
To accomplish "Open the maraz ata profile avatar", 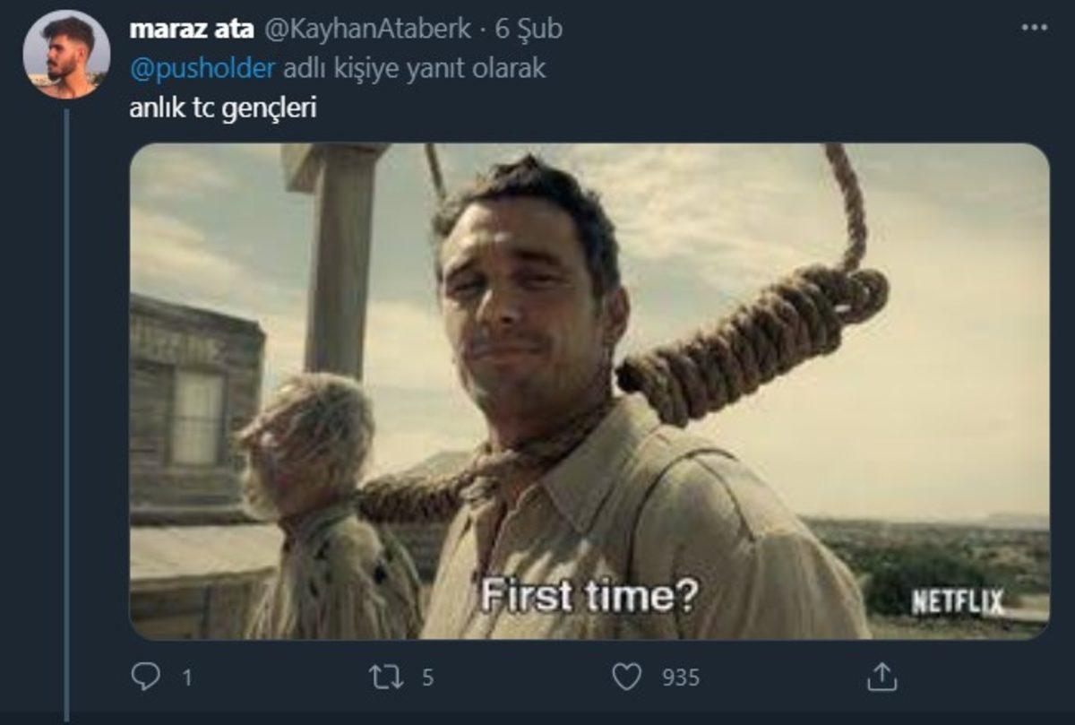I will click(x=66, y=54).
